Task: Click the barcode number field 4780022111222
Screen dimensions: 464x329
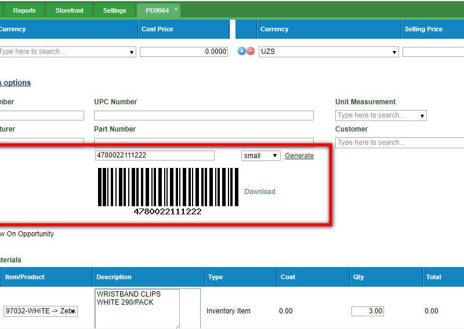Action: pyautogui.click(x=155, y=155)
